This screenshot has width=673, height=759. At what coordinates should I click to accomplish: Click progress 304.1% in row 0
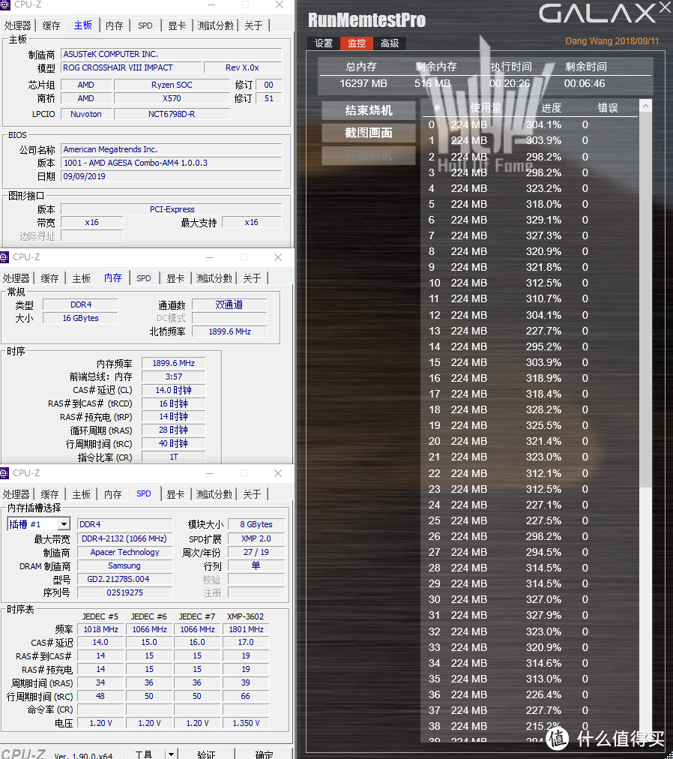543,125
